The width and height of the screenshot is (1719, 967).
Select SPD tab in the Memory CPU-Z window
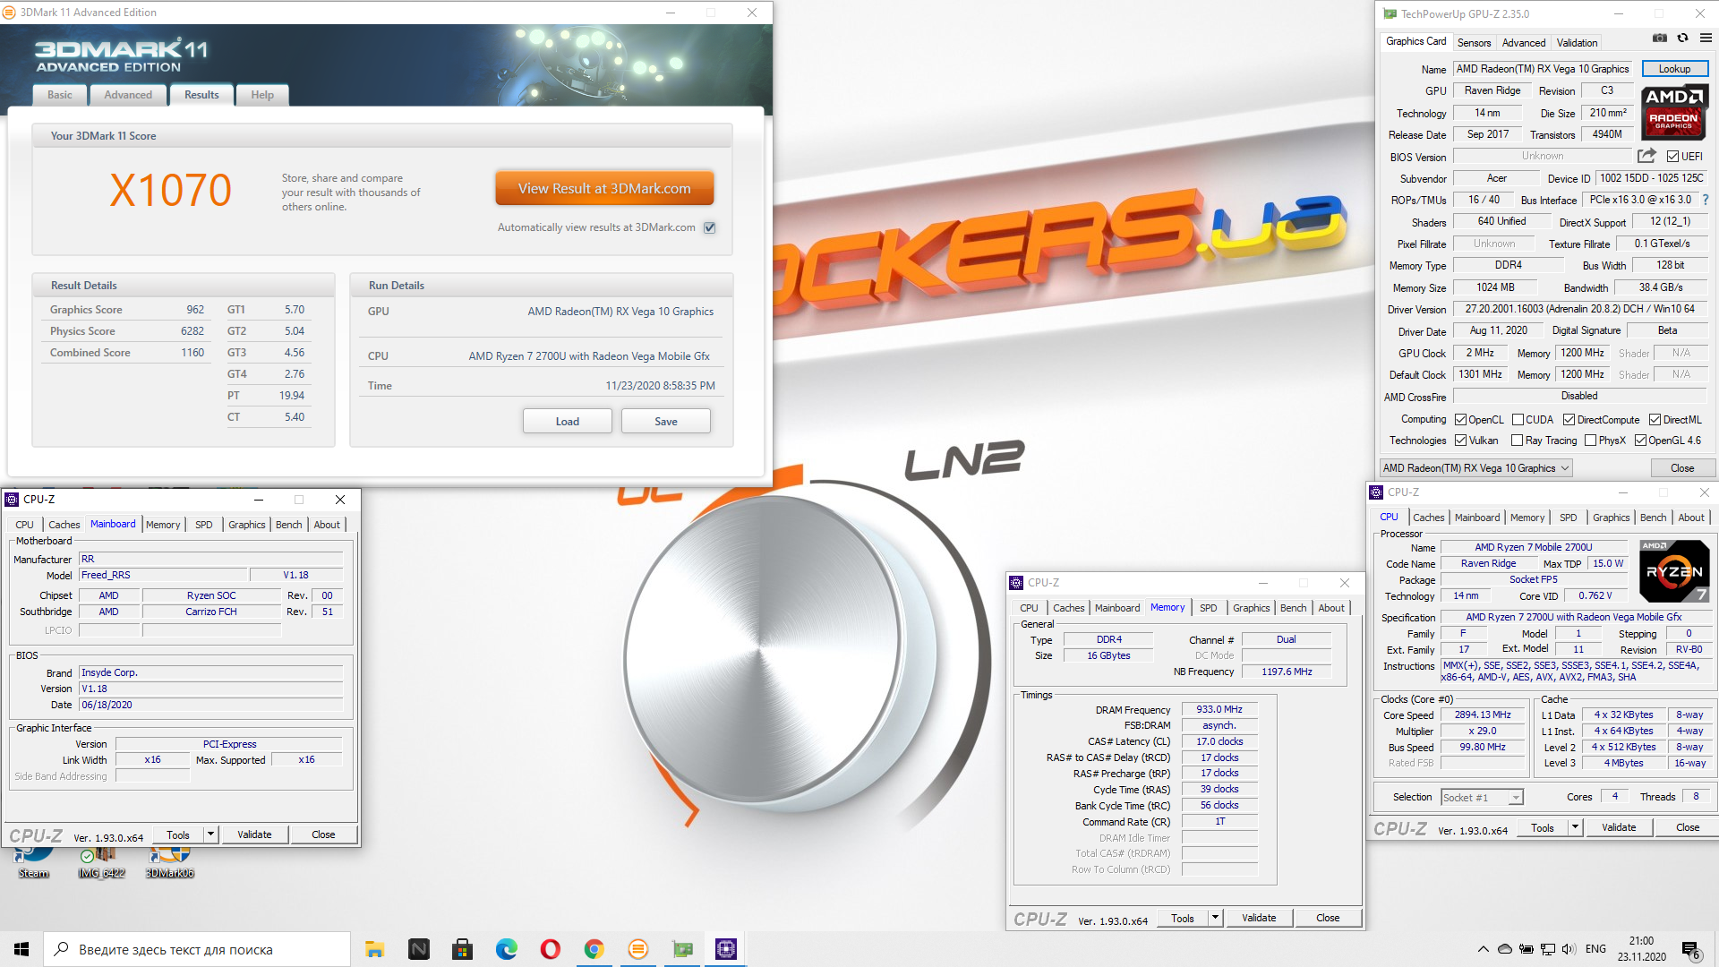point(1208,608)
